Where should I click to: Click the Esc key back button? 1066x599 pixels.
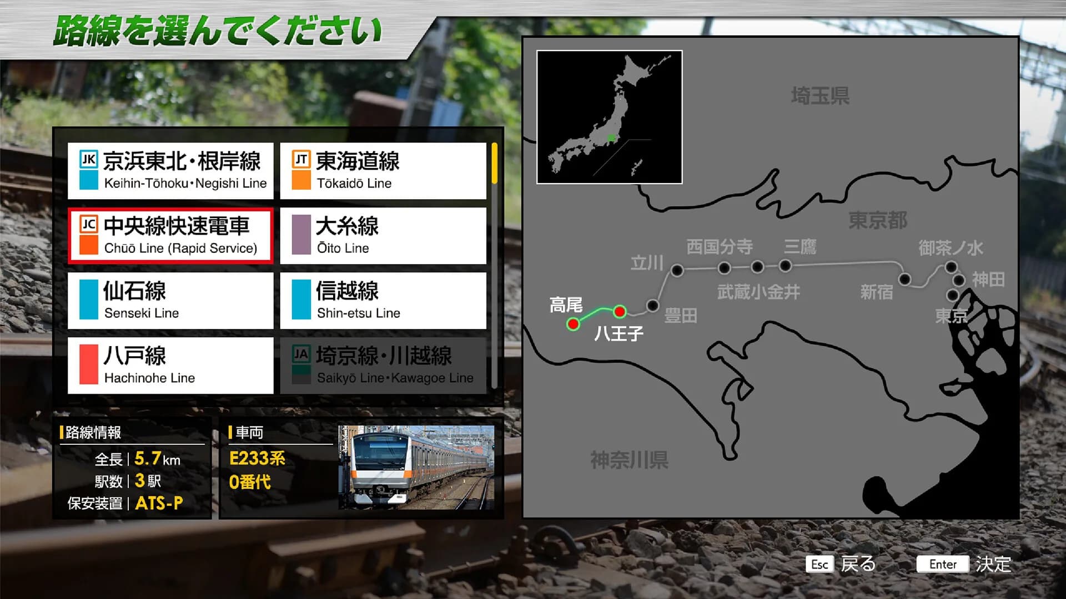point(820,564)
